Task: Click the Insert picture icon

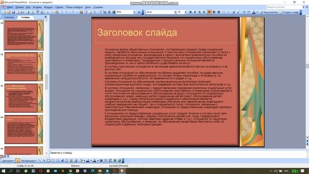Action: pyautogui.click(x=76, y=160)
